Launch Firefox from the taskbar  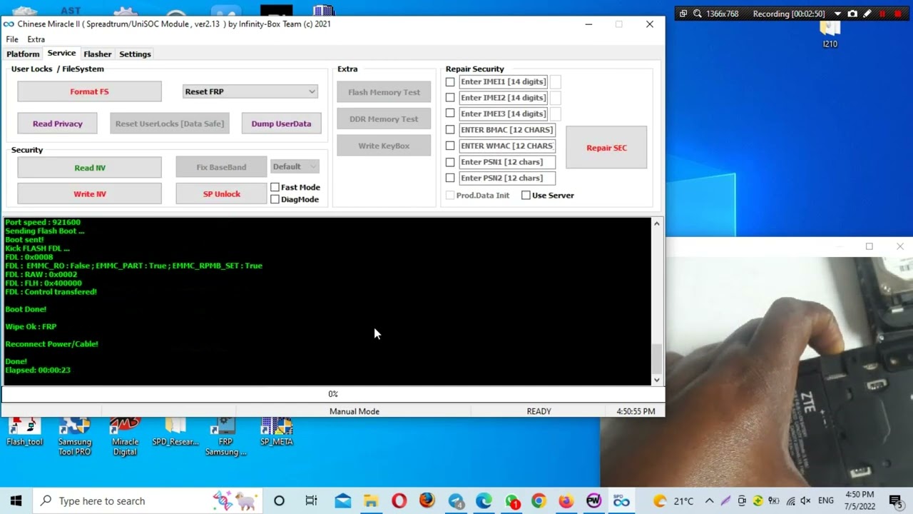click(x=427, y=500)
